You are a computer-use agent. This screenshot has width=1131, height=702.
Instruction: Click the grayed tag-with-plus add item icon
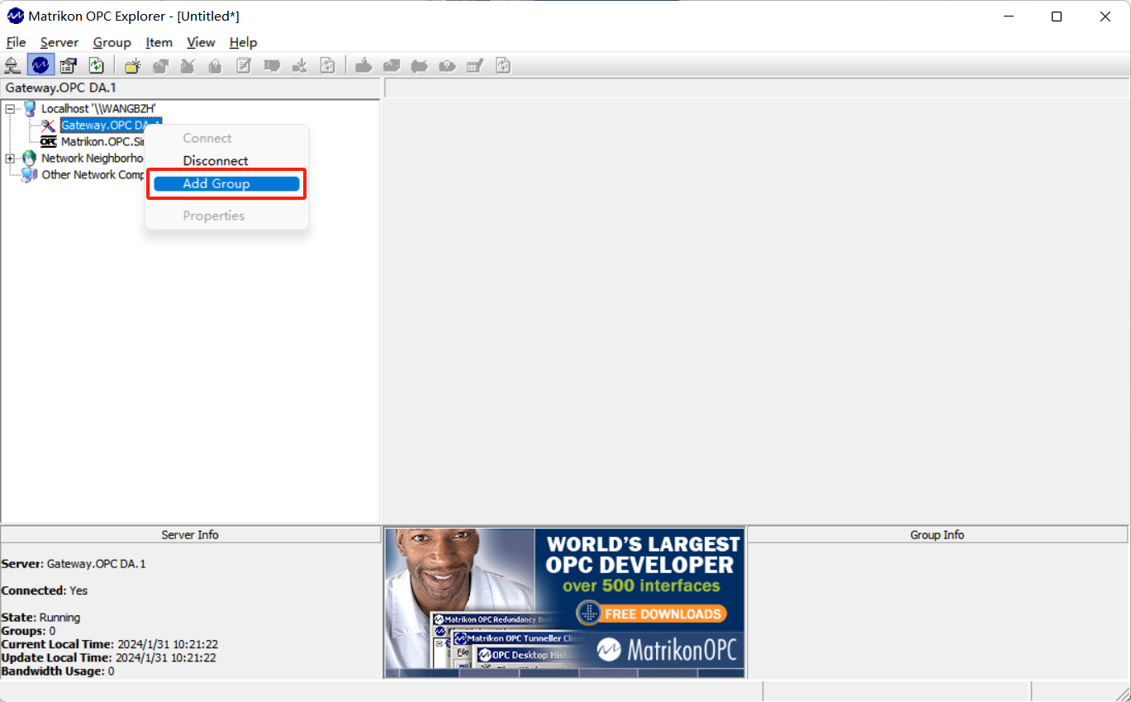pos(363,65)
